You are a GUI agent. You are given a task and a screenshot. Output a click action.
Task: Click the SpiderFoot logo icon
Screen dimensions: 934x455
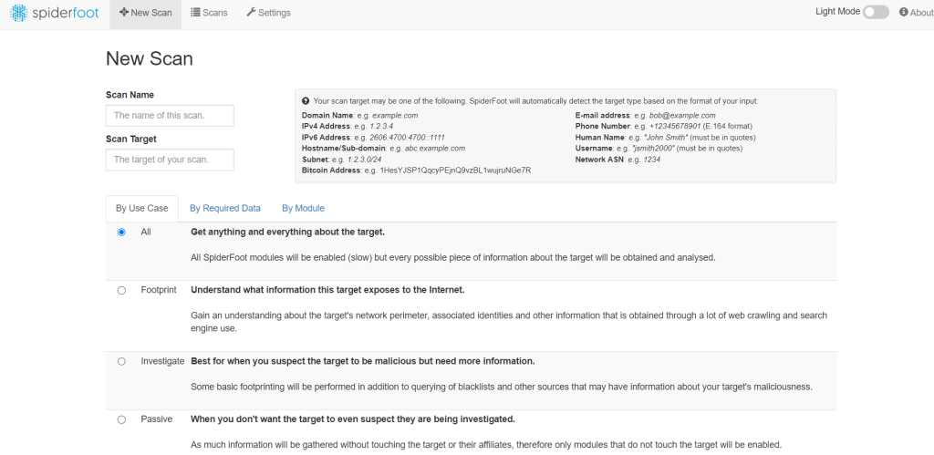click(x=19, y=13)
